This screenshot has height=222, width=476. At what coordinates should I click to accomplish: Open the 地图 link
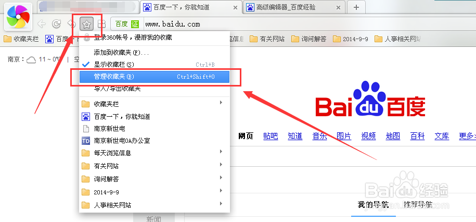point(393,136)
